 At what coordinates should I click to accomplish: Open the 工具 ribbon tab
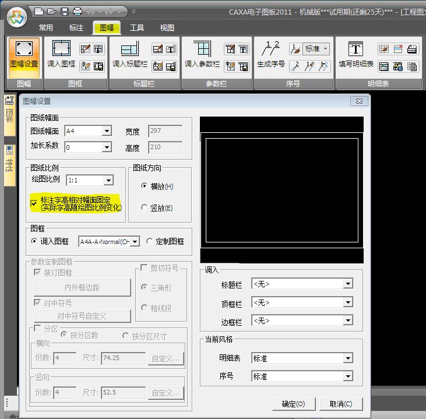[x=137, y=28]
